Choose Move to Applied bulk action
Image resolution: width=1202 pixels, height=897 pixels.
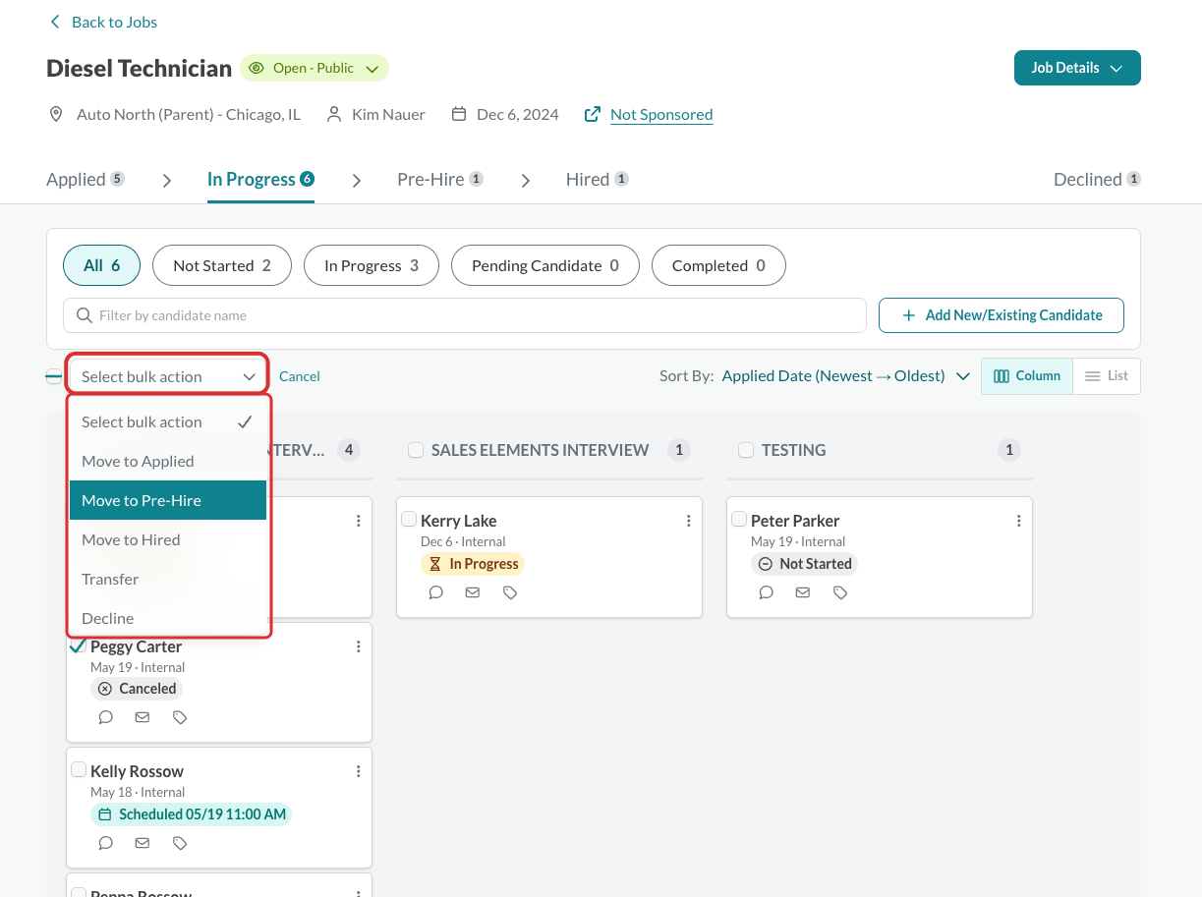click(x=168, y=461)
